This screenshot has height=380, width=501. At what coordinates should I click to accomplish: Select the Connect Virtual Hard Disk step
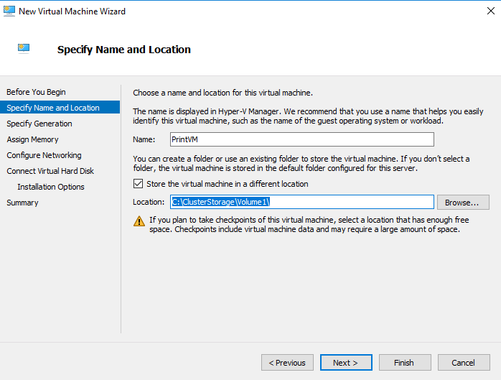[x=50, y=171]
